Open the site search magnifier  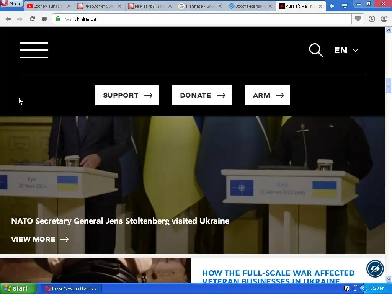tap(316, 50)
